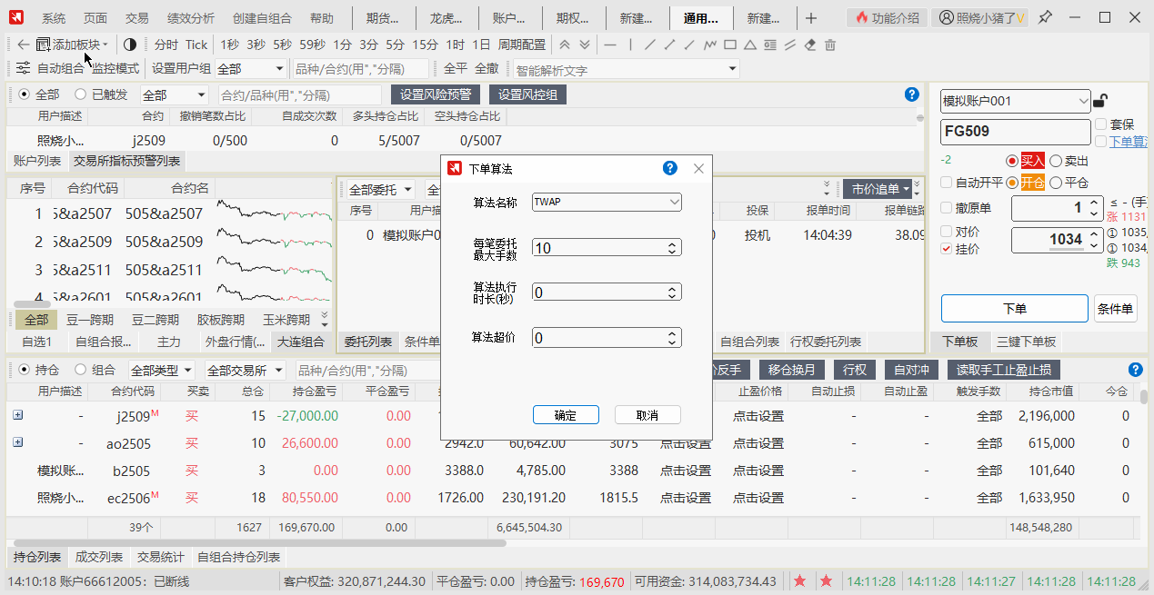Select the 平仓 radio button

[1056, 182]
